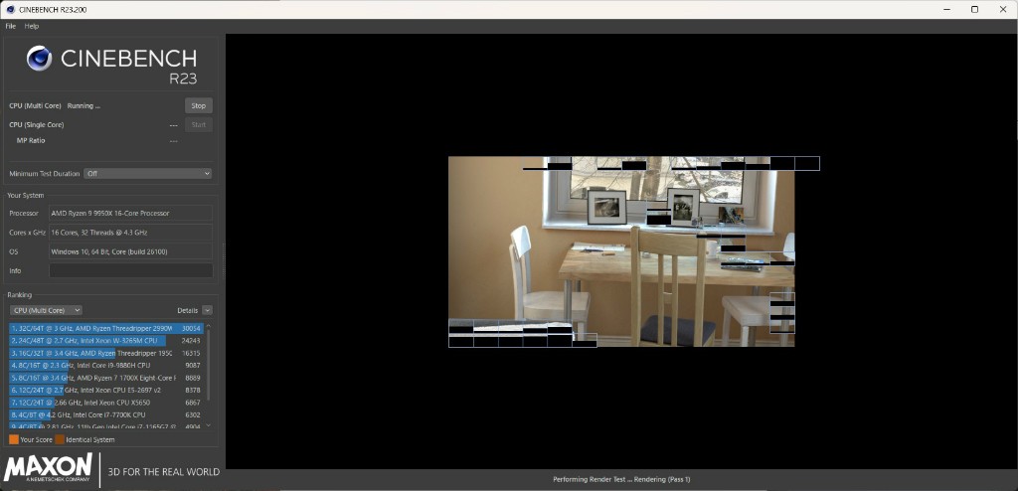Click the CPU Single Core Start button

199,124
